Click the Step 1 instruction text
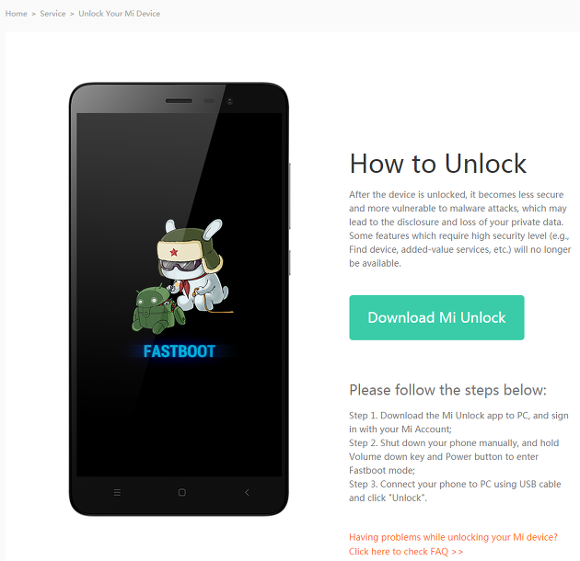580x561 pixels. tap(458, 422)
